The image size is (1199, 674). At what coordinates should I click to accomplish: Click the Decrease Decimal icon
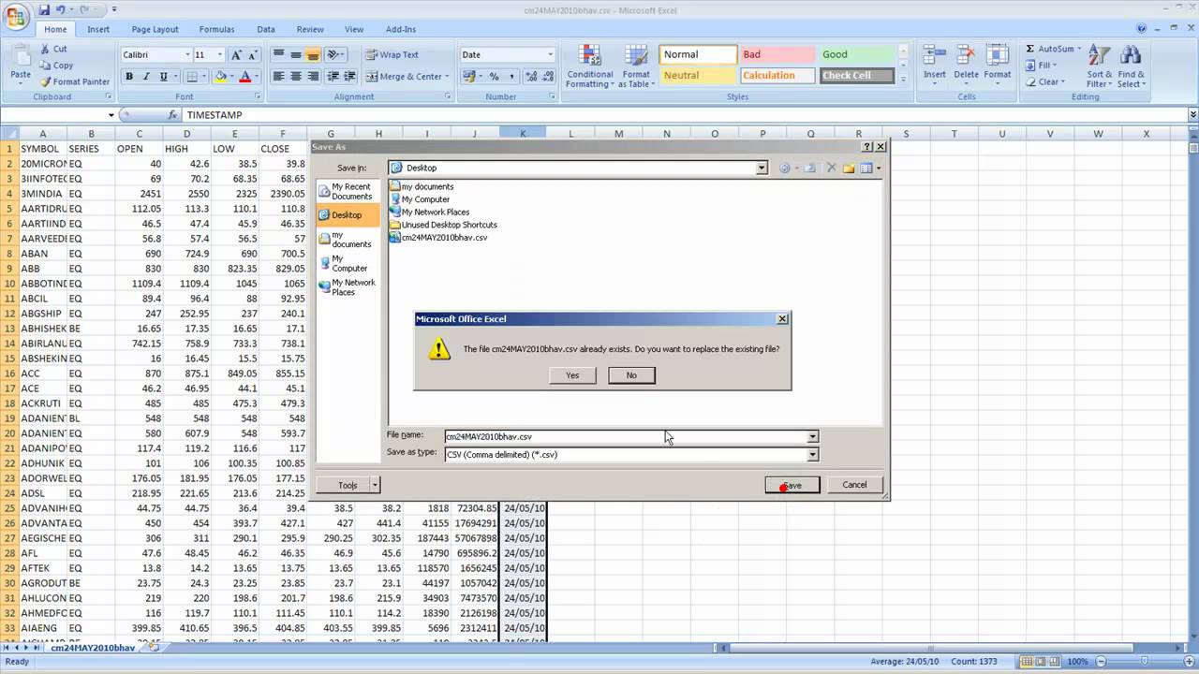click(548, 77)
